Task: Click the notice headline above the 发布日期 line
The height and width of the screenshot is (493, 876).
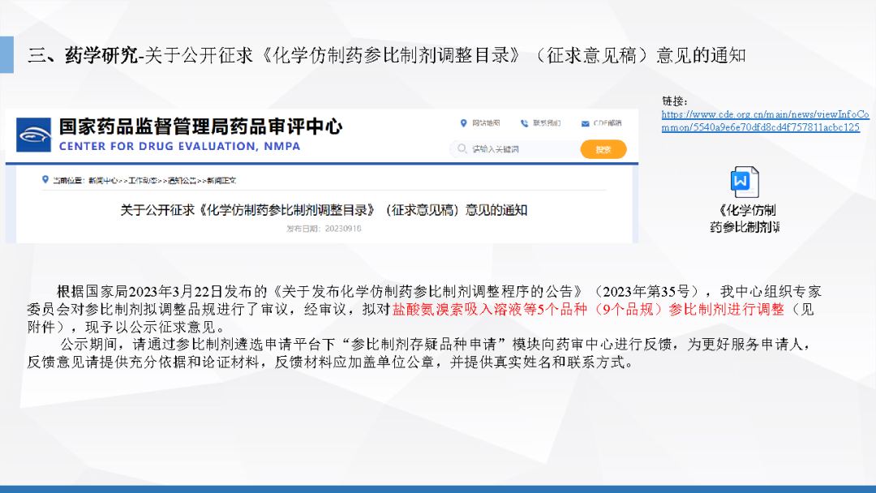Action: point(324,210)
